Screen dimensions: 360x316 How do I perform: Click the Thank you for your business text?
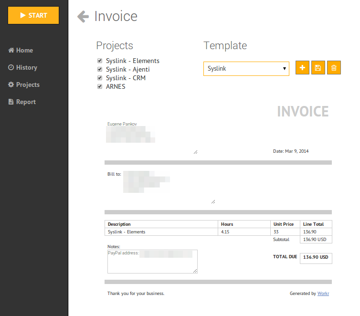136,294
